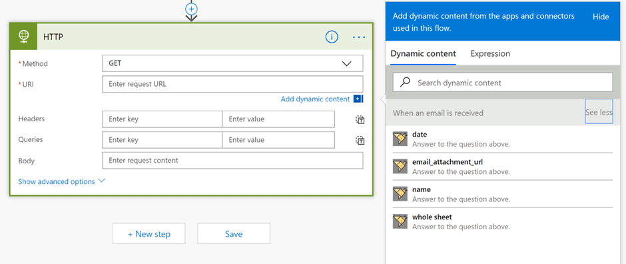Viewport: 626px width, 264px height.
Task: Switch to the Expression tab
Action: point(490,53)
